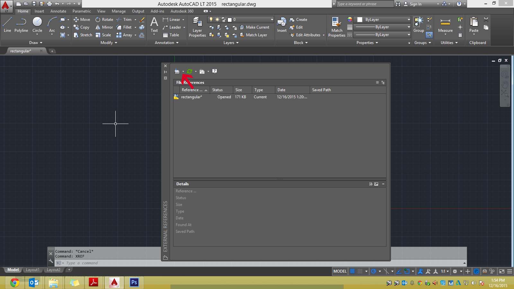Switch to list view in File References
Screen dimensions: 514x289
pyautogui.click(x=377, y=83)
